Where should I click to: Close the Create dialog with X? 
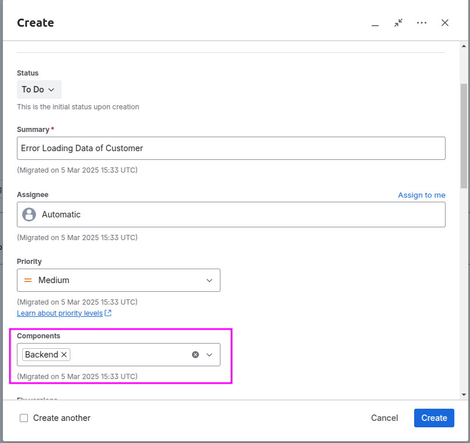coord(445,23)
